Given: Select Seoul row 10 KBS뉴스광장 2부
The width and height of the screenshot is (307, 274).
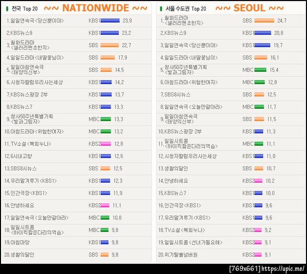Looking at the screenshot, I should [x=231, y=131].
